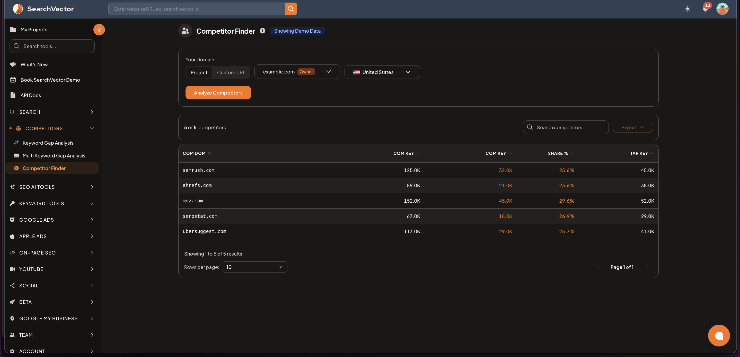This screenshot has width=740, height=357.
Task: Click the ahrefs.com domain cell
Action: coord(197,185)
